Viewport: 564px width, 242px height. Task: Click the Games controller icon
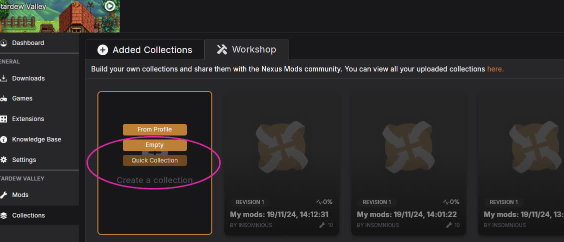[3, 98]
